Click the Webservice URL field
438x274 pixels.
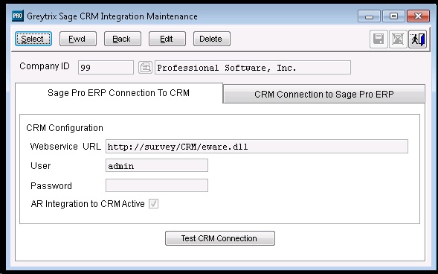[257, 147]
